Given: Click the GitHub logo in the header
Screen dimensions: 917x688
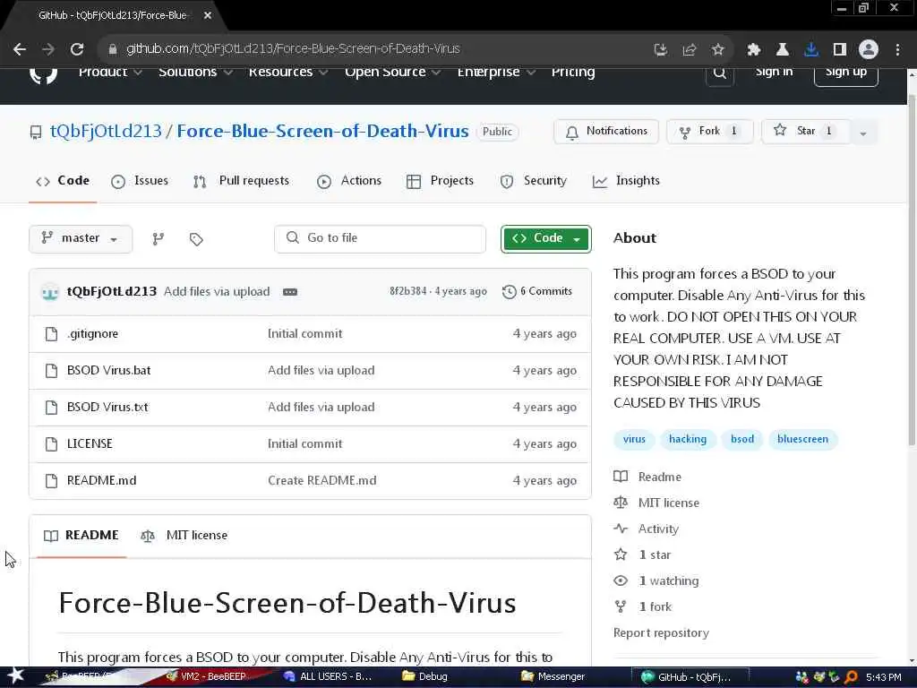Looking at the screenshot, I should point(43,75).
